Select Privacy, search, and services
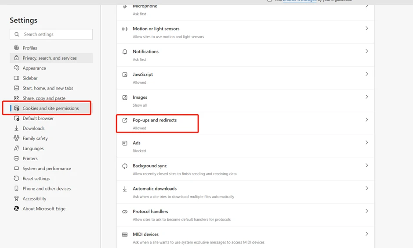Screen dimensions: 413x248 pos(51,58)
